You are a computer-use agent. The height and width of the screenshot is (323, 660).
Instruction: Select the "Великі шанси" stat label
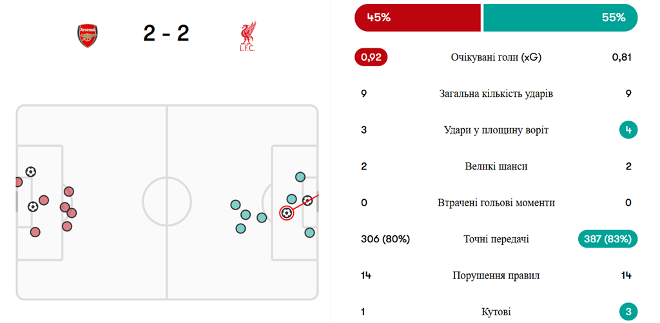[496, 166]
